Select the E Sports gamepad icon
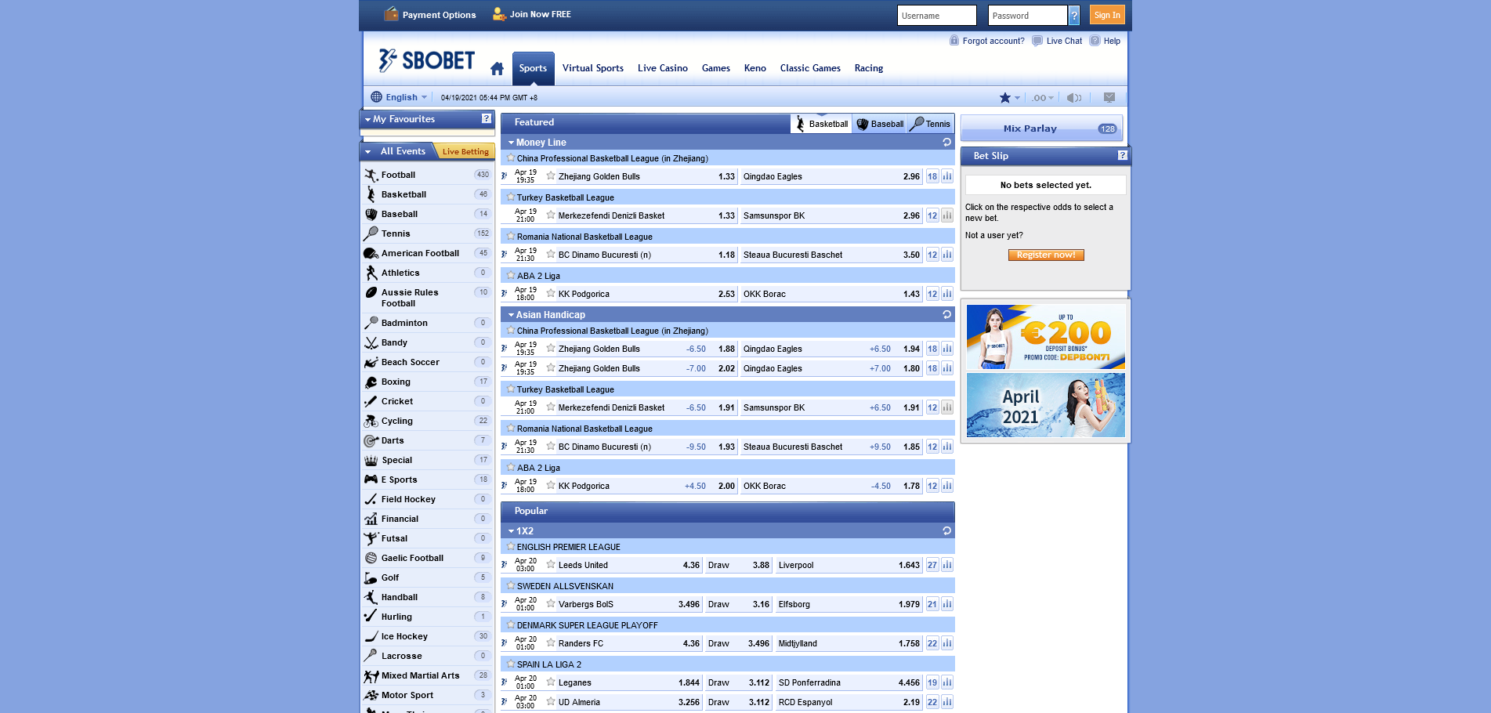 [371, 480]
